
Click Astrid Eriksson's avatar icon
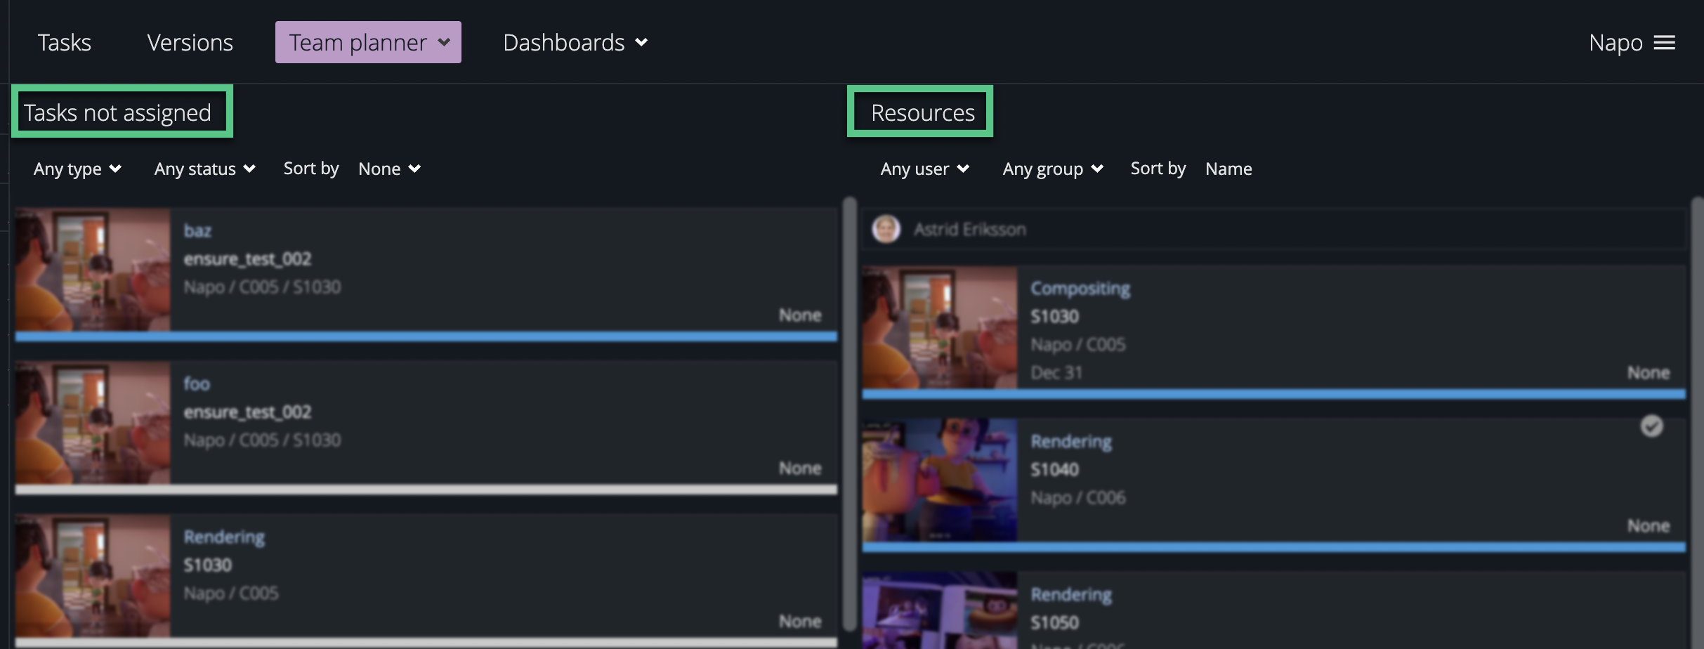(x=886, y=228)
